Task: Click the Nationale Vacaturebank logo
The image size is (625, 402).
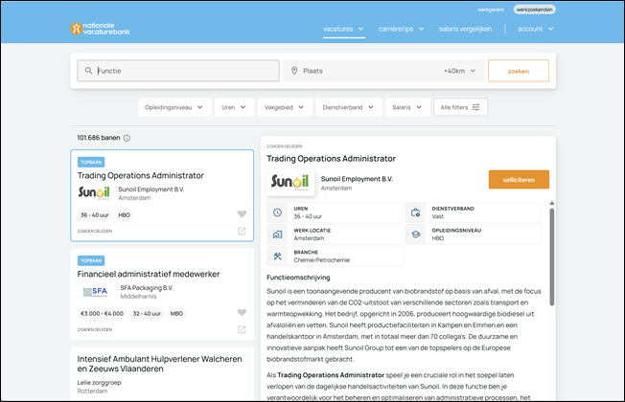Action: coord(100,29)
